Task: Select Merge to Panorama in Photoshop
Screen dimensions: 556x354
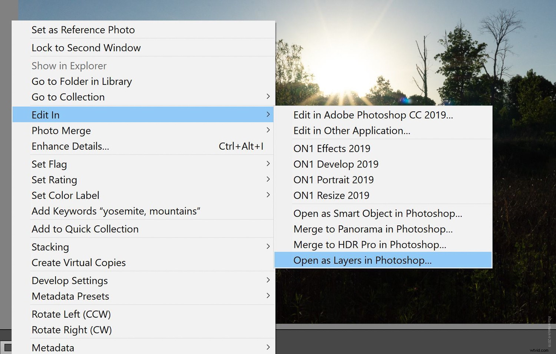Action: [373, 229]
